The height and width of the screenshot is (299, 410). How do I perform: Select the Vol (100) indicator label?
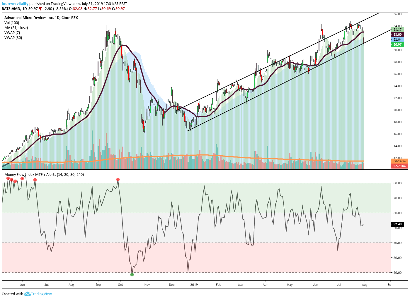[x=12, y=23]
